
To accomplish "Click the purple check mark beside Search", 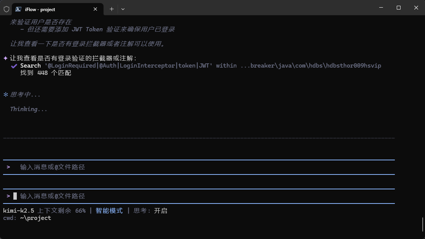I will pyautogui.click(x=14, y=66).
